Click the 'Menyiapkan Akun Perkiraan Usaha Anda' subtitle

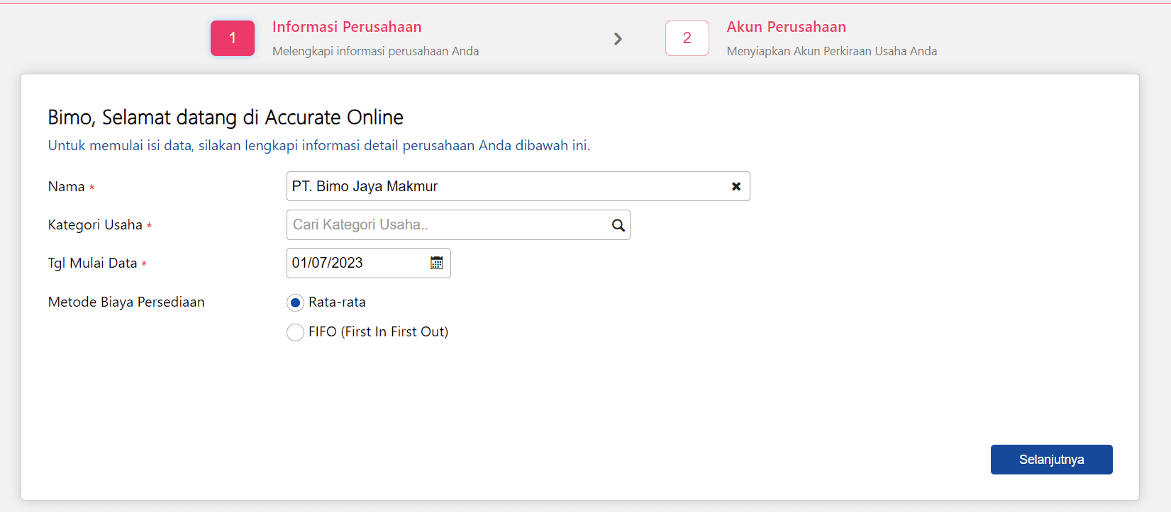[x=831, y=51]
